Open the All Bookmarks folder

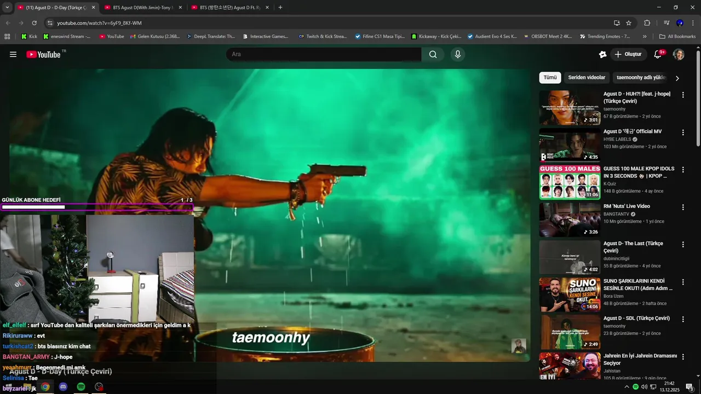677,37
